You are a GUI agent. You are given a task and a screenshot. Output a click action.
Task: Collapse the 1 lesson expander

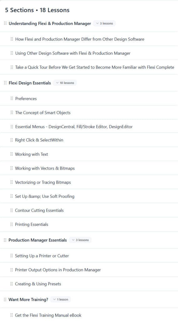60,299
